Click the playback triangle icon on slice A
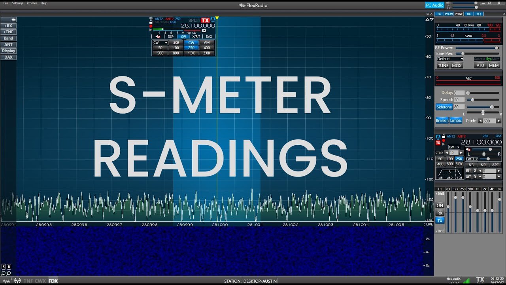The height and width of the screenshot is (285, 506). click(x=150, y=30)
